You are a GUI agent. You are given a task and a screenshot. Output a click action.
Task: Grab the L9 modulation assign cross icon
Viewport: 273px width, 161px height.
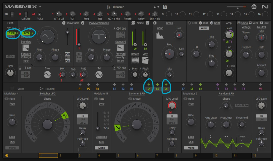point(200,85)
